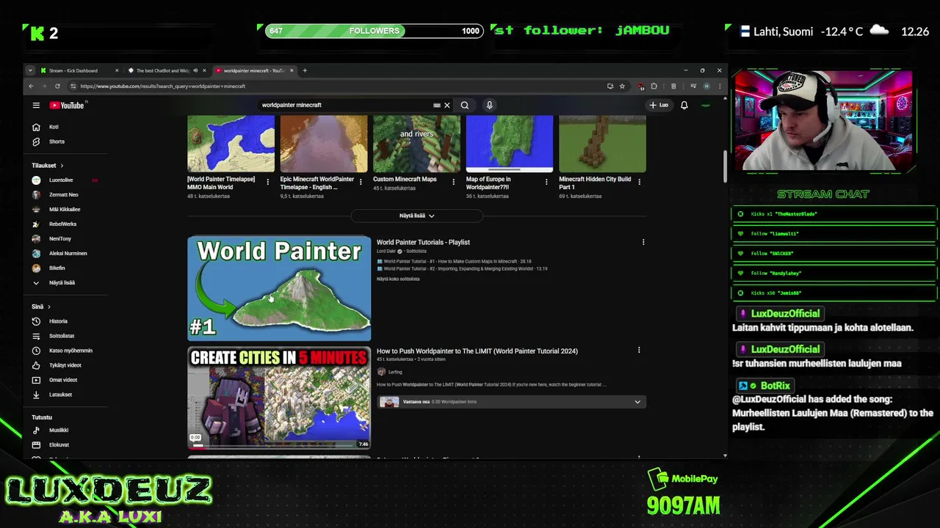Image resolution: width=940 pixels, height=528 pixels.
Task: Click the Luo create button
Action: (x=659, y=105)
